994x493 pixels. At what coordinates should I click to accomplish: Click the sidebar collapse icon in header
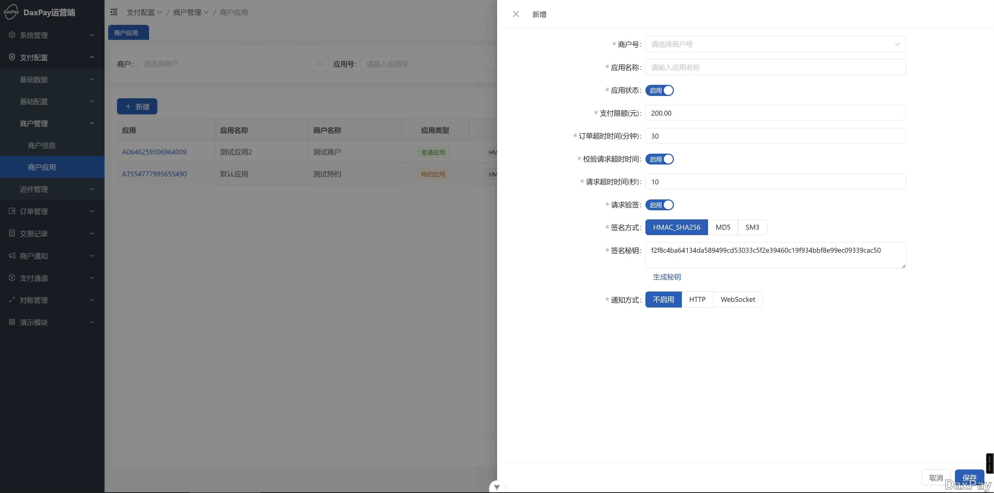point(114,12)
